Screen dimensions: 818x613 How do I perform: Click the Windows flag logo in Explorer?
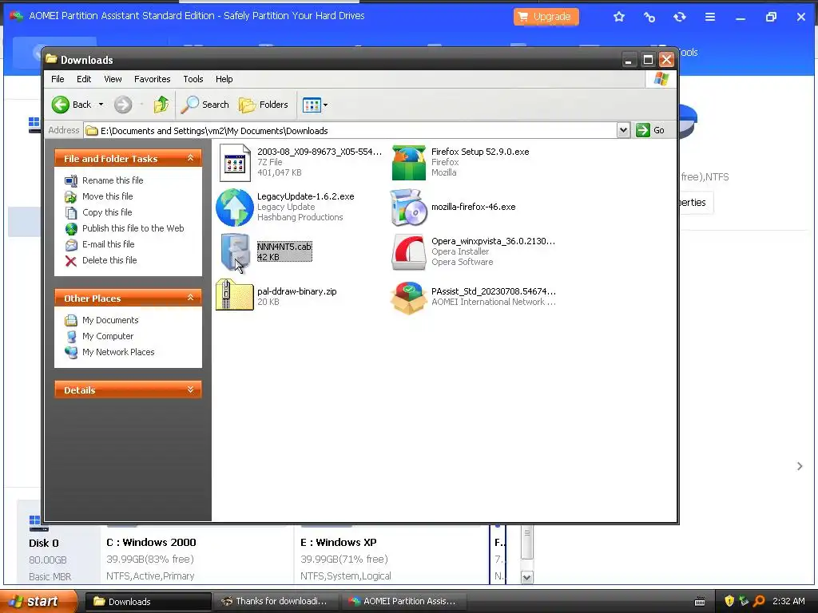(661, 79)
